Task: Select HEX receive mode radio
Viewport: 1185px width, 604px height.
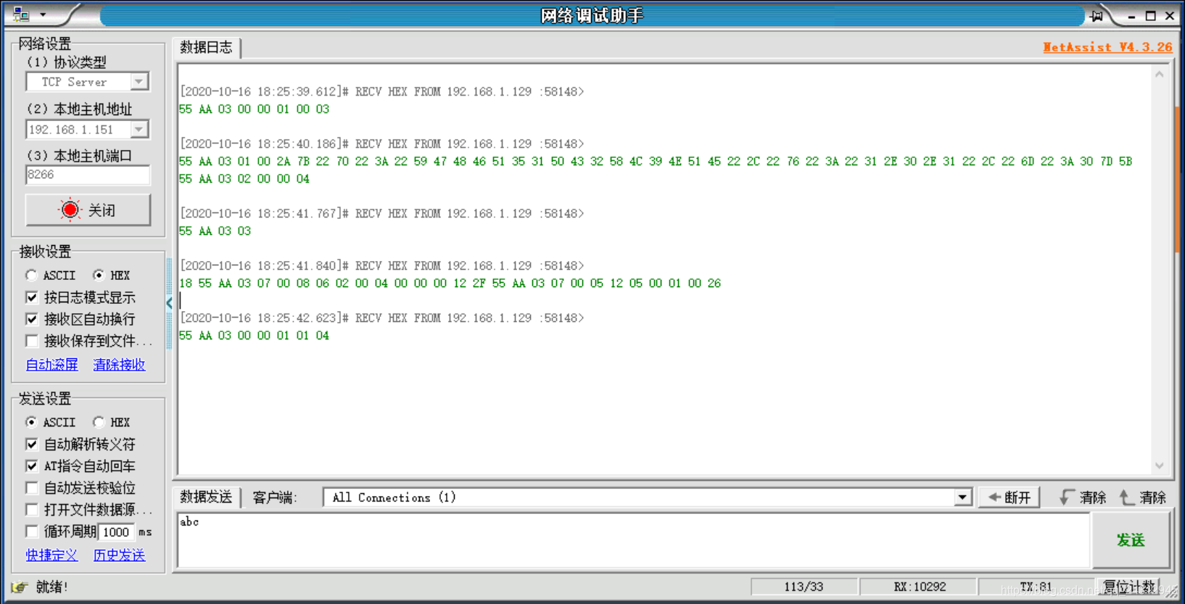Action: (99, 276)
